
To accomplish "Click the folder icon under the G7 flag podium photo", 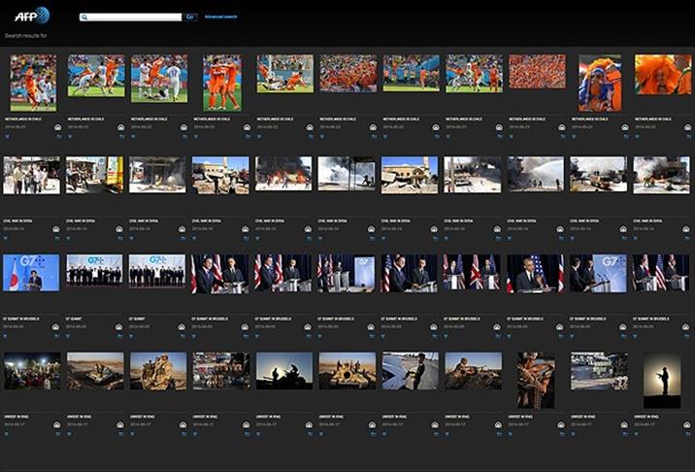I will click(58, 335).
